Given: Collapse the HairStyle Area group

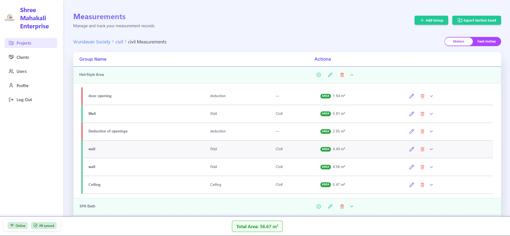Looking at the screenshot, I should 352,75.
